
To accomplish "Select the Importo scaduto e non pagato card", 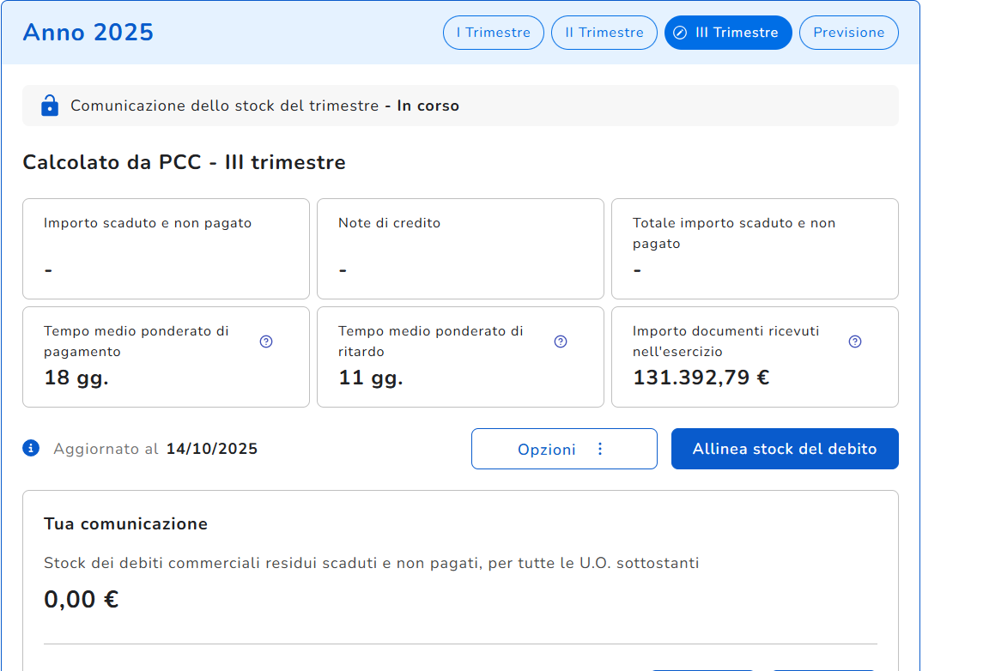I will (166, 249).
